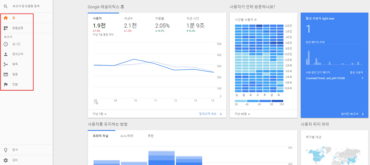Click the 사용자가 언제 방문하나요? heading
Viewport: 370px width, 165px height.
[x=252, y=7]
